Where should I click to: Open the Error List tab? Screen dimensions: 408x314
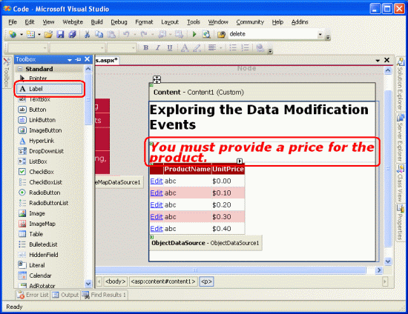pos(33,295)
